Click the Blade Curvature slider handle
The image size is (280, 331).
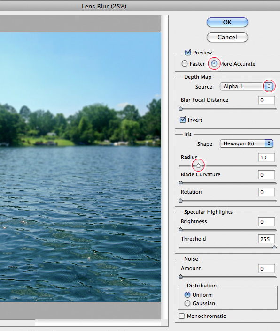(x=180, y=182)
